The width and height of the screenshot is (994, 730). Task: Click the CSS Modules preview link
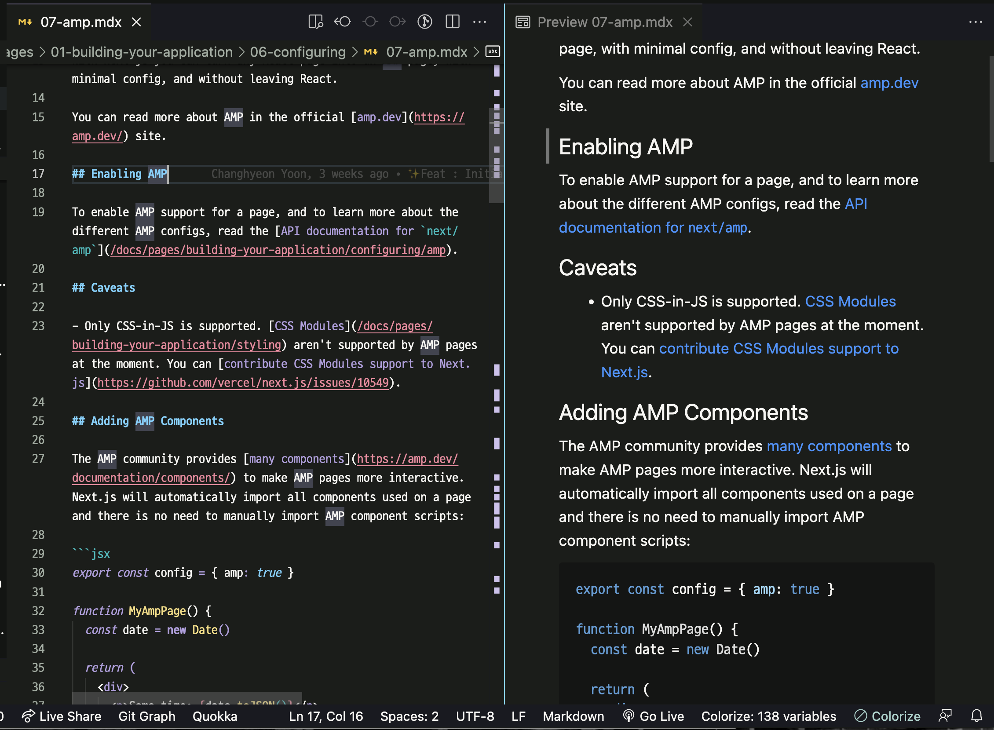[x=850, y=301]
